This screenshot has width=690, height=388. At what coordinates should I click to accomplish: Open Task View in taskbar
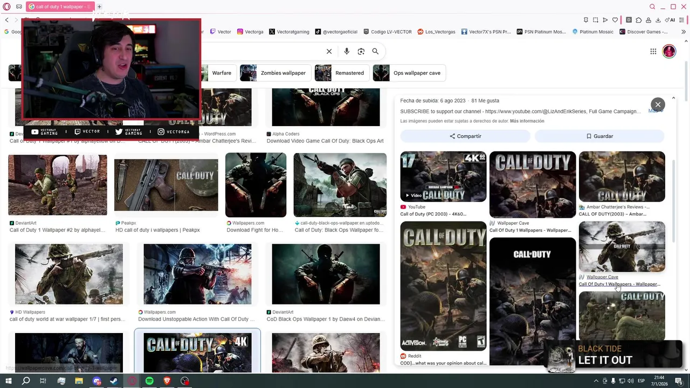click(x=43, y=381)
